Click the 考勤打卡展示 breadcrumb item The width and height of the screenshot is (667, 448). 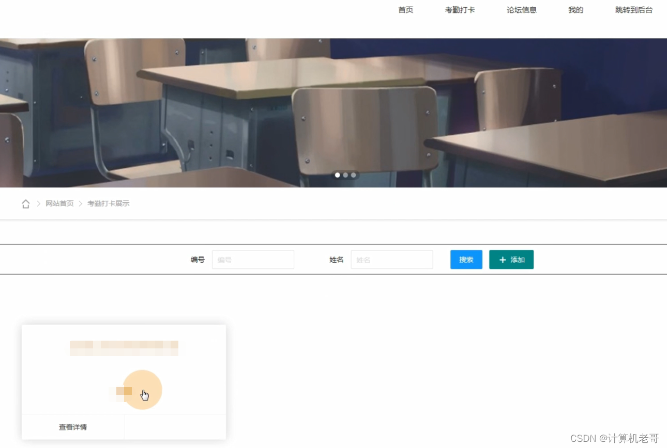(109, 203)
